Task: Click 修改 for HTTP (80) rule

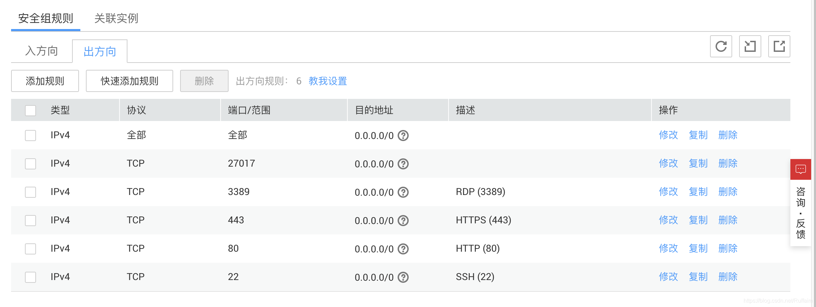Action: pyautogui.click(x=668, y=248)
